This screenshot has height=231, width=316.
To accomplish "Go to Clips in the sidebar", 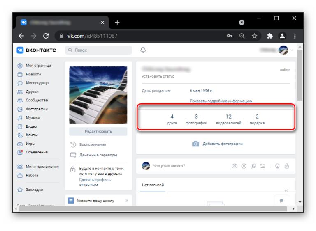I will 32,135.
